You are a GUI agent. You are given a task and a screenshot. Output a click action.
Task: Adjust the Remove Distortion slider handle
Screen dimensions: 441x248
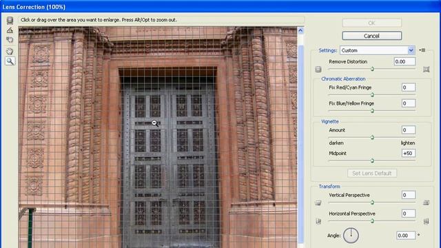372,69
